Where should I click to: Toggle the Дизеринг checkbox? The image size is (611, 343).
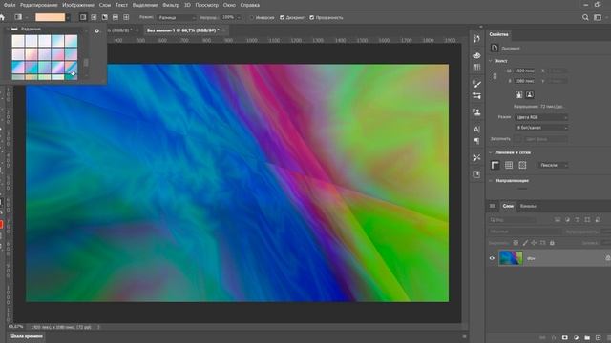click(283, 17)
